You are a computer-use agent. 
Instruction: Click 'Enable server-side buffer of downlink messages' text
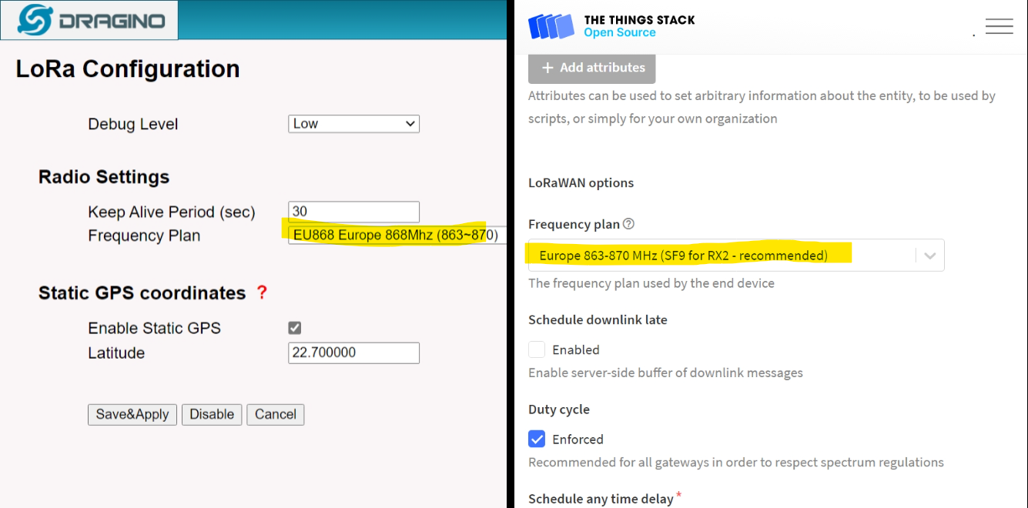(665, 373)
